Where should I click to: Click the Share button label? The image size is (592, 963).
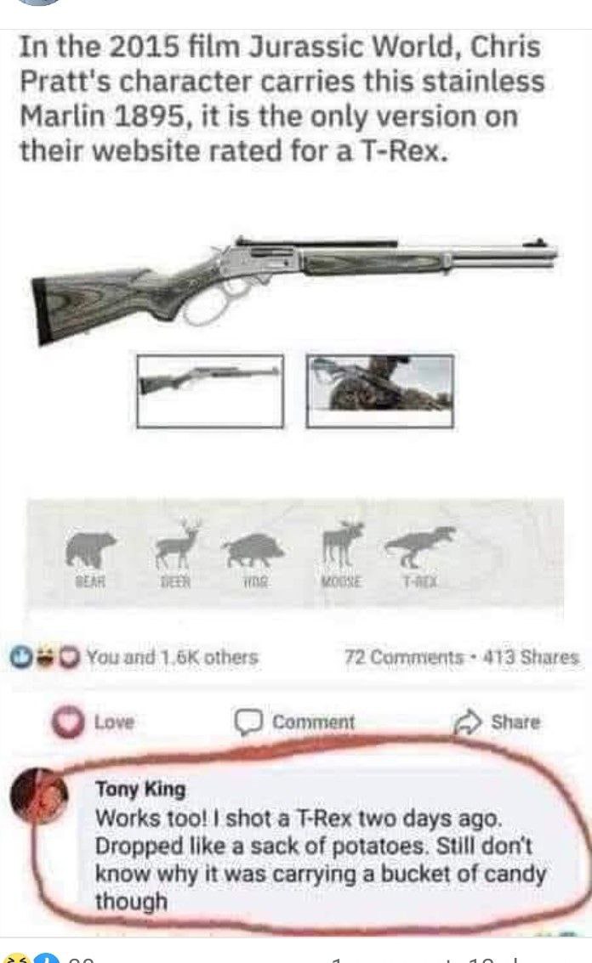(515, 722)
